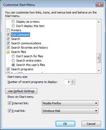
Task: Uncheck the Run command option
Action: click(8, 35)
